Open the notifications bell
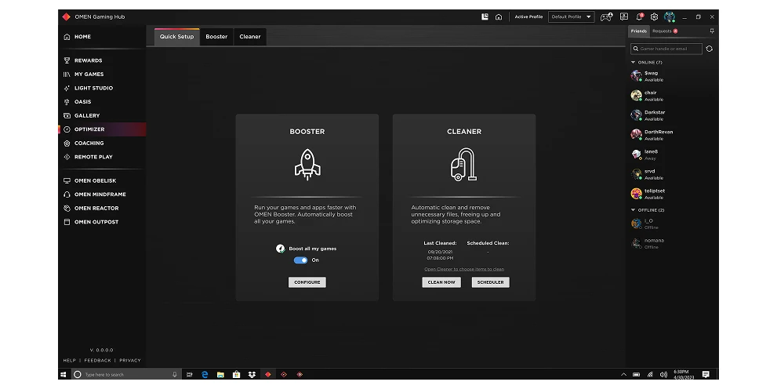Viewport: 777px width, 389px height. [x=639, y=16]
